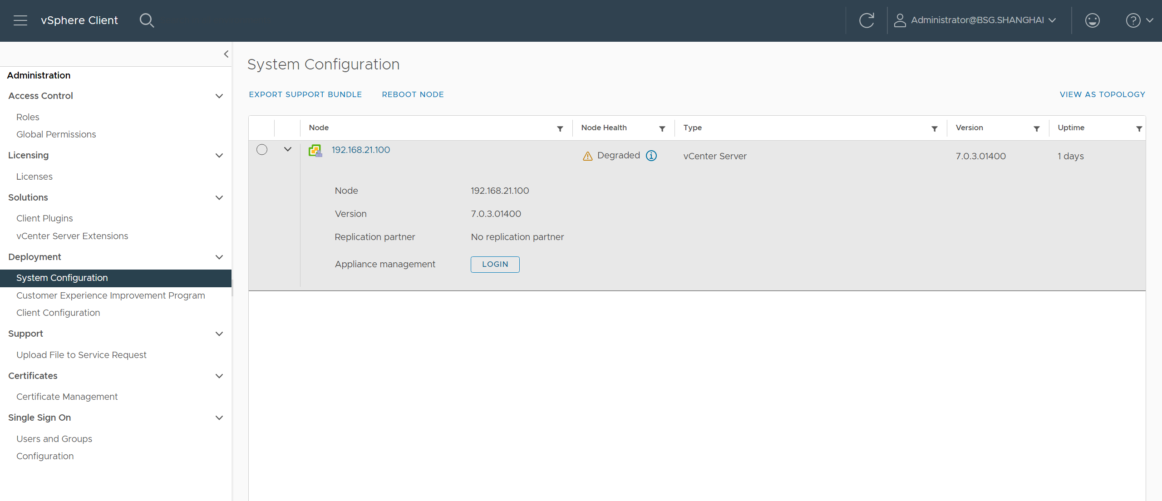The image size is (1162, 501).
Task: Click the vCenter Server node icon
Action: point(315,149)
